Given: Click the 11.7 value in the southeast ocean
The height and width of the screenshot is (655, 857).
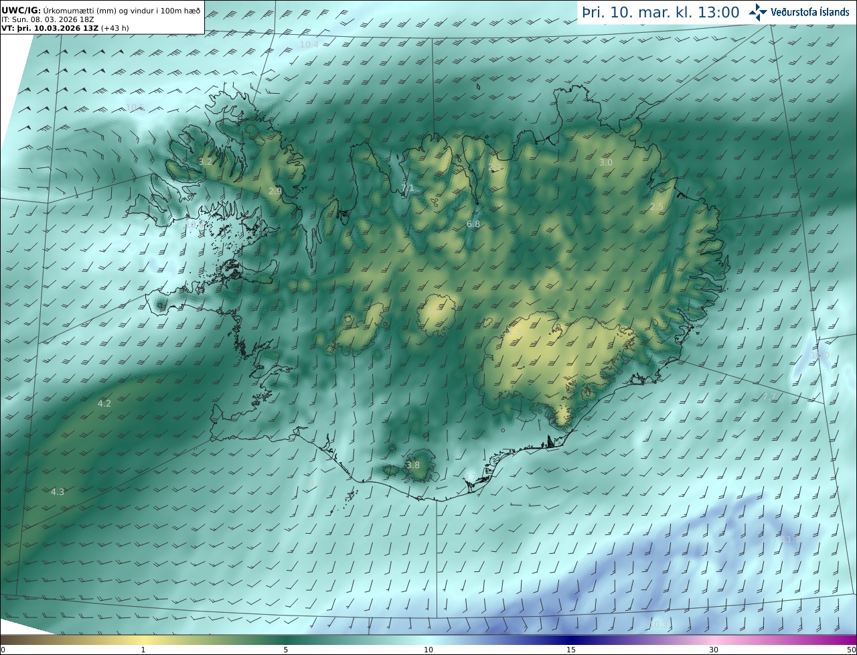Looking at the screenshot, I should pos(791,539).
